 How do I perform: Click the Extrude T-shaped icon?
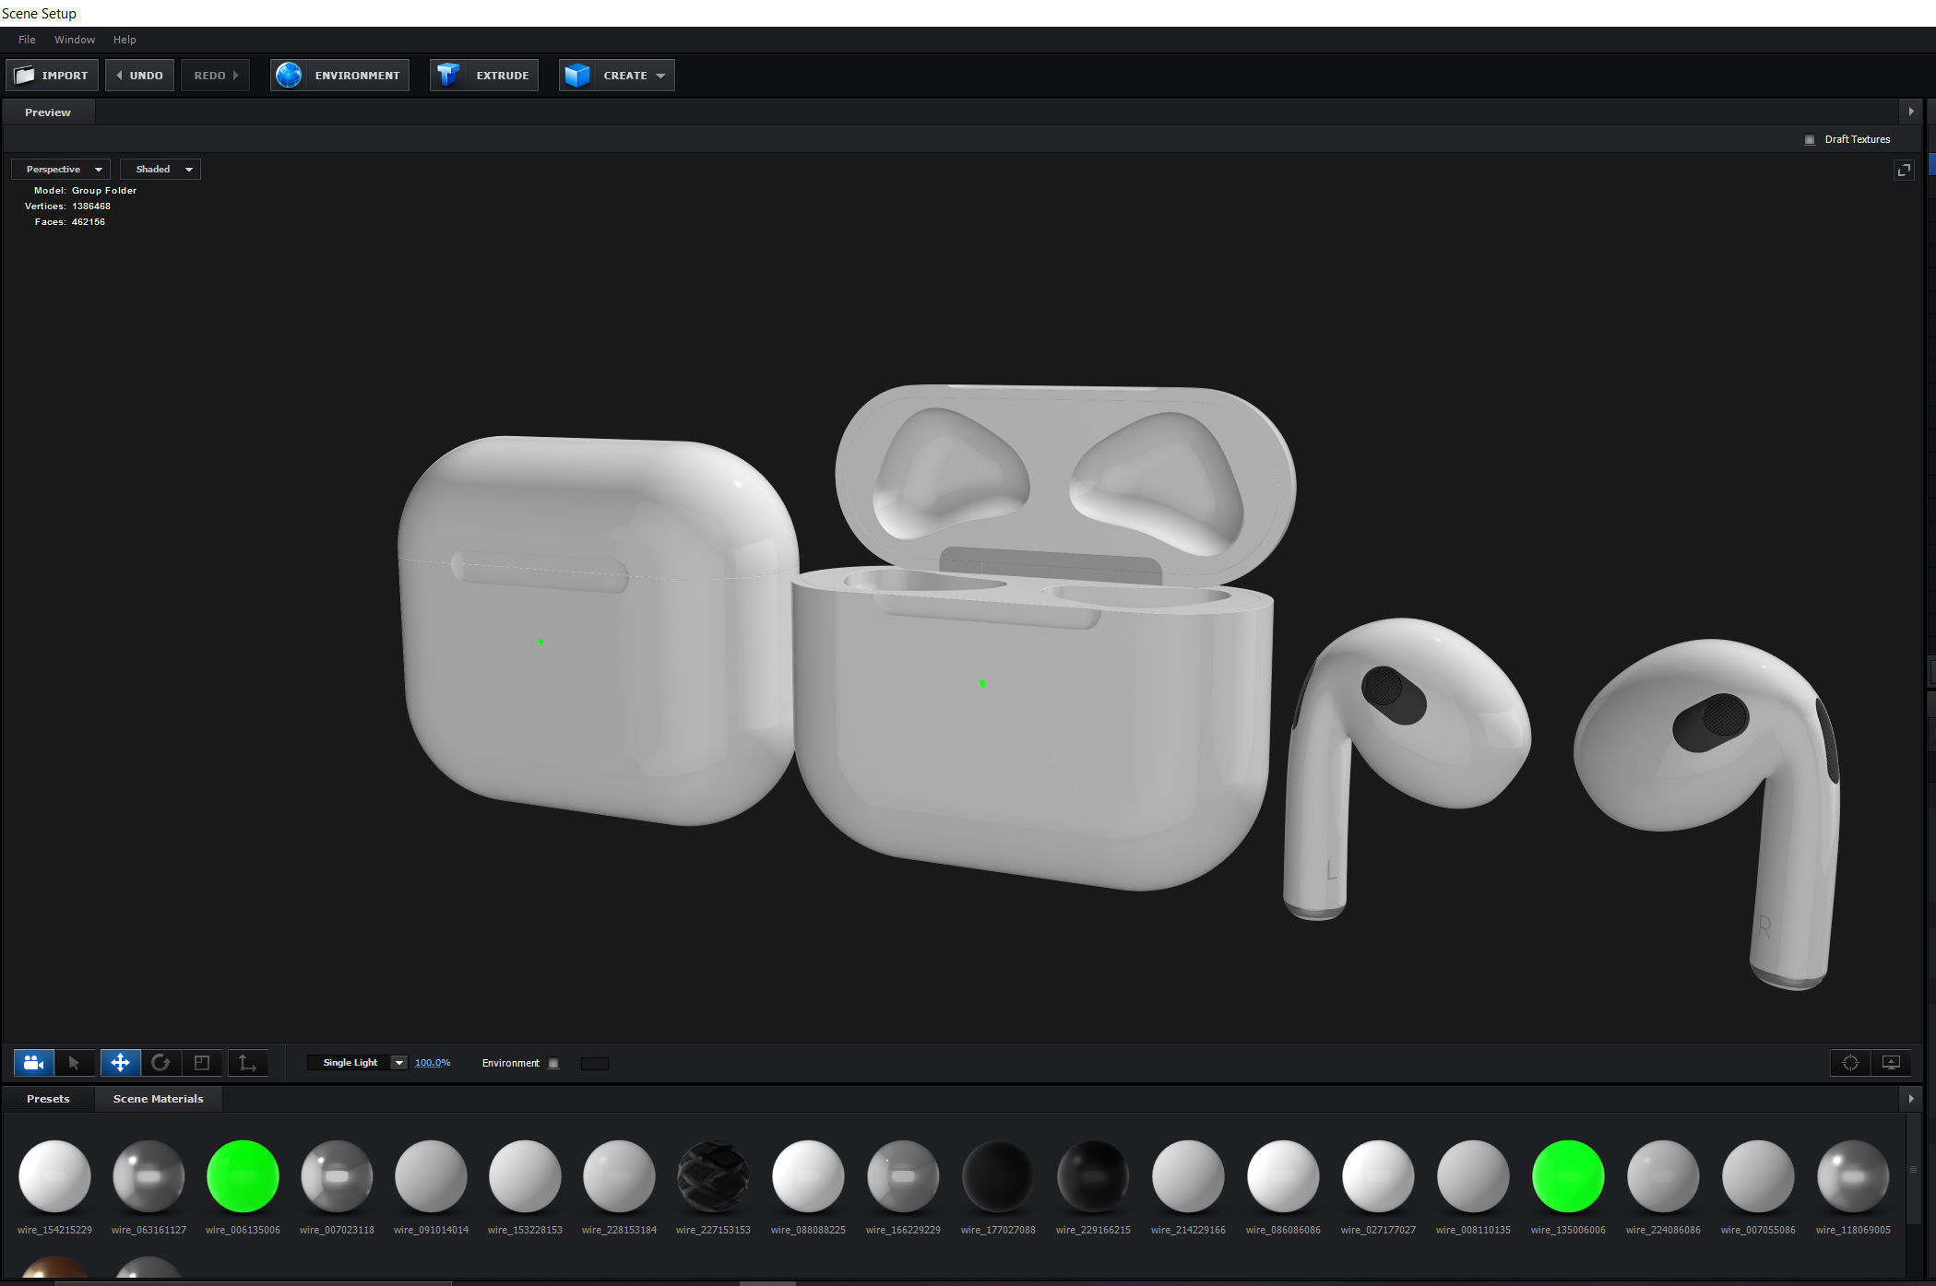pyautogui.click(x=448, y=76)
